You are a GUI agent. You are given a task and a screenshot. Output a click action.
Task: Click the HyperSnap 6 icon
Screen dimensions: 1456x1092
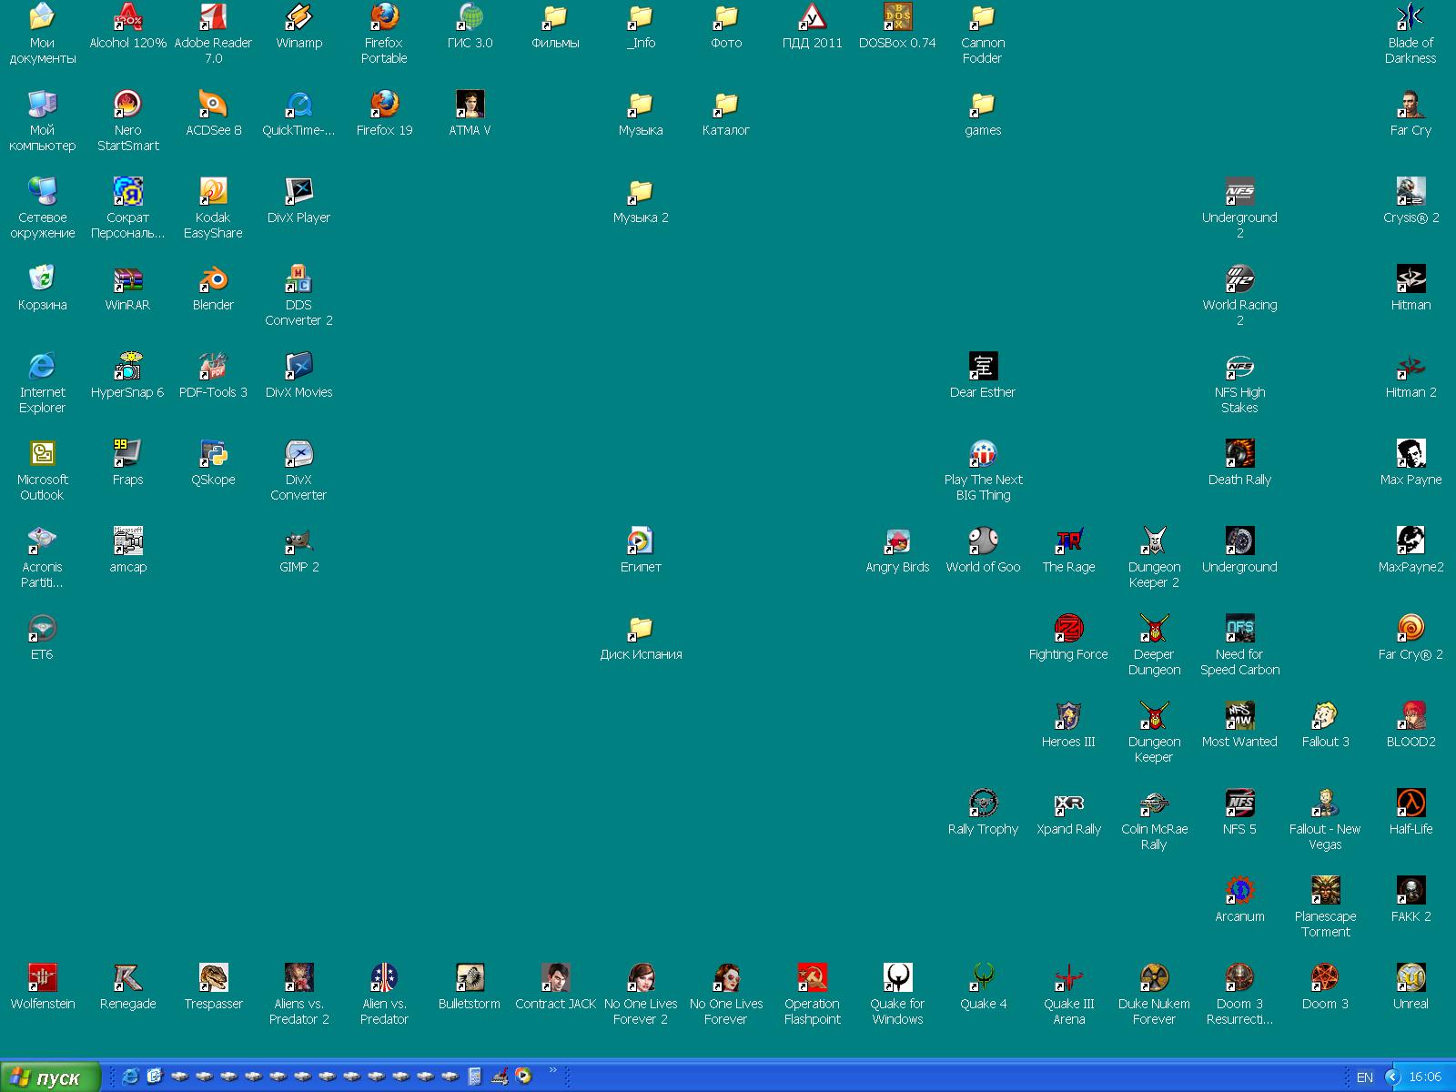click(127, 366)
